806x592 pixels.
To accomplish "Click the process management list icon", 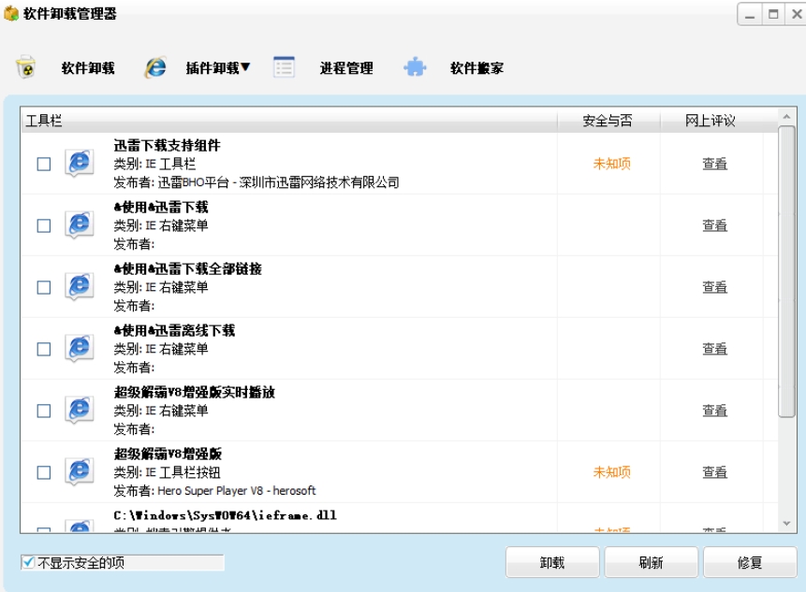I will click(x=284, y=67).
